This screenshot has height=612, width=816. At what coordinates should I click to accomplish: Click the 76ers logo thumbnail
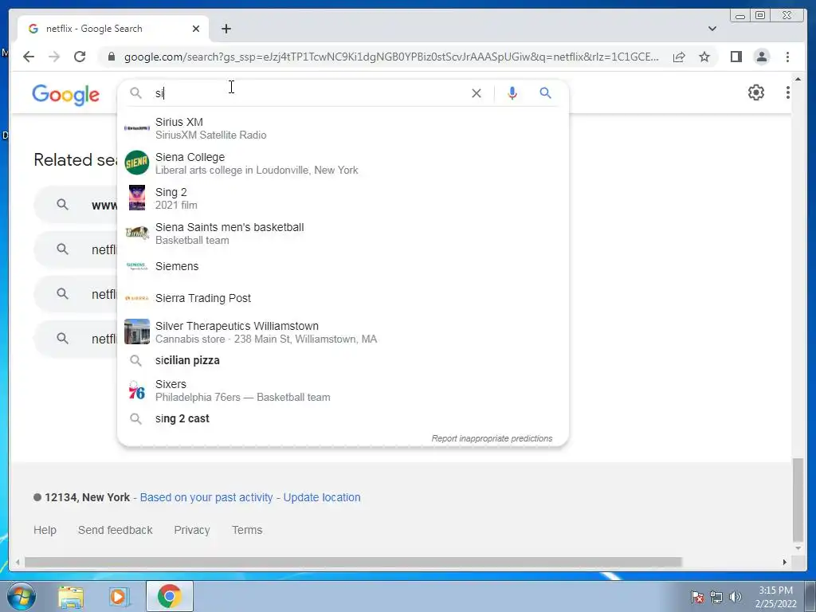(137, 390)
